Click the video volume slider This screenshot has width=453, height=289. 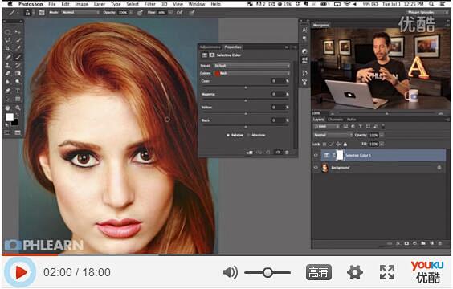(267, 272)
